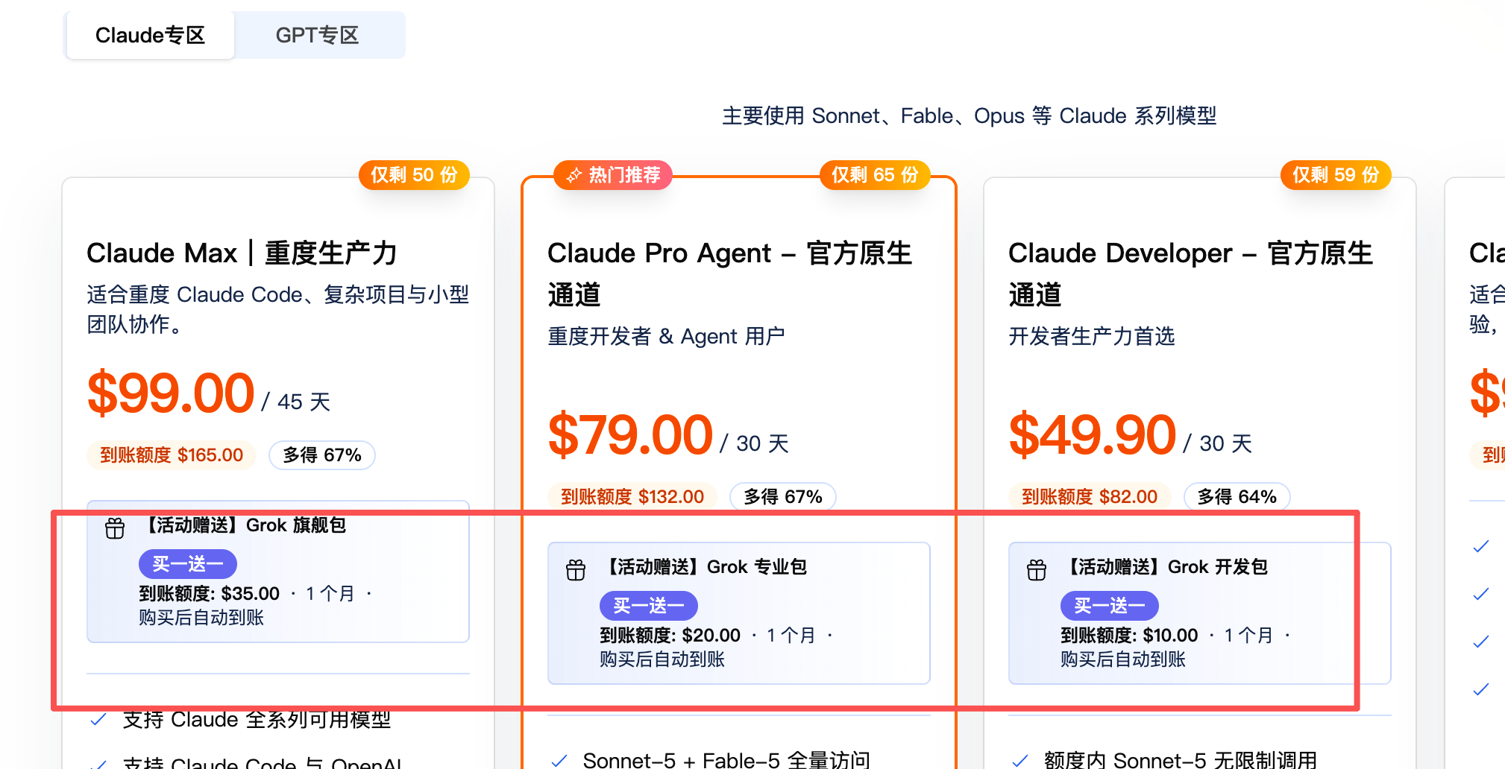Screen dimensions: 1505x769
Task: Click gift icon in Grok 开发包 box
Action: pyautogui.click(x=1037, y=570)
